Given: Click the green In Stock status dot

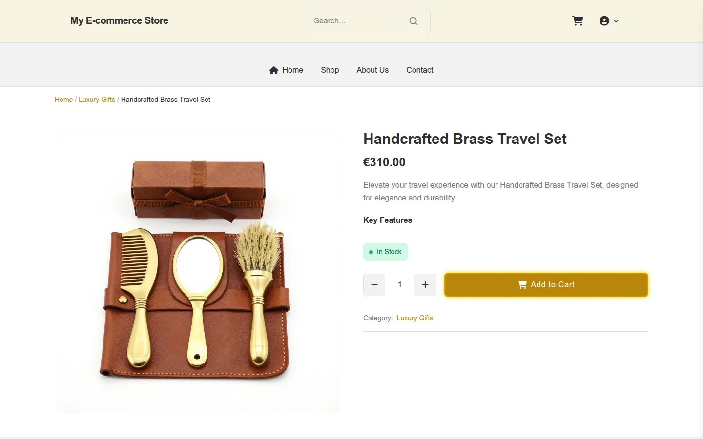Looking at the screenshot, I should (x=371, y=252).
